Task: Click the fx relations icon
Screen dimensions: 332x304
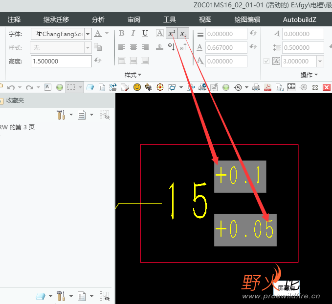Action: point(304,87)
